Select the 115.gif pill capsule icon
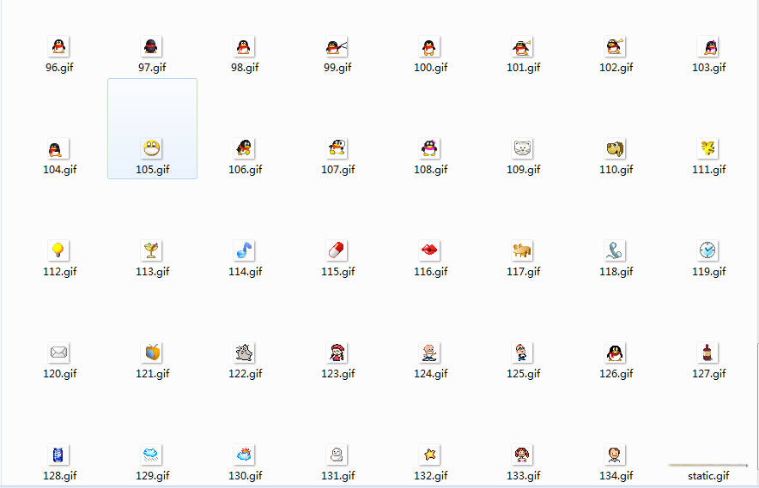Viewport: 759px width, 488px height. tap(337, 250)
